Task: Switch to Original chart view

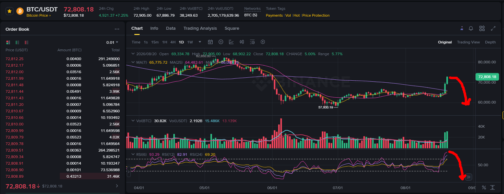Action: [445, 42]
